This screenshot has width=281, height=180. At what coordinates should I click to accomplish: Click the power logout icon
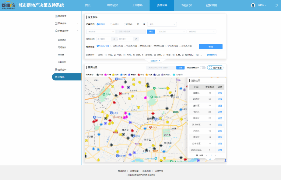[276, 5]
